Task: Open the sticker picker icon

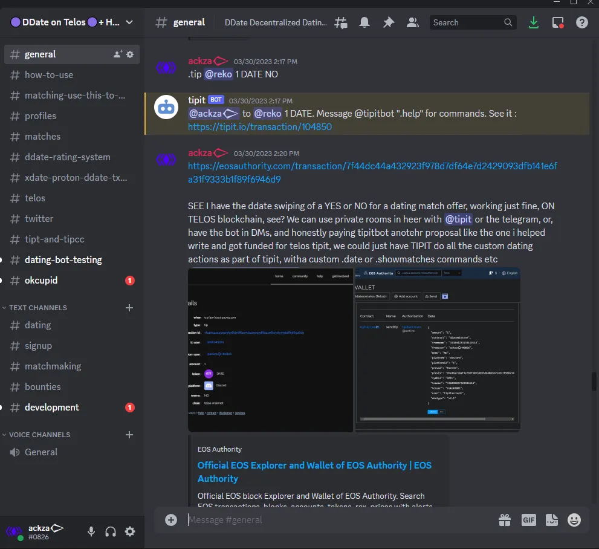Action: [x=552, y=519]
